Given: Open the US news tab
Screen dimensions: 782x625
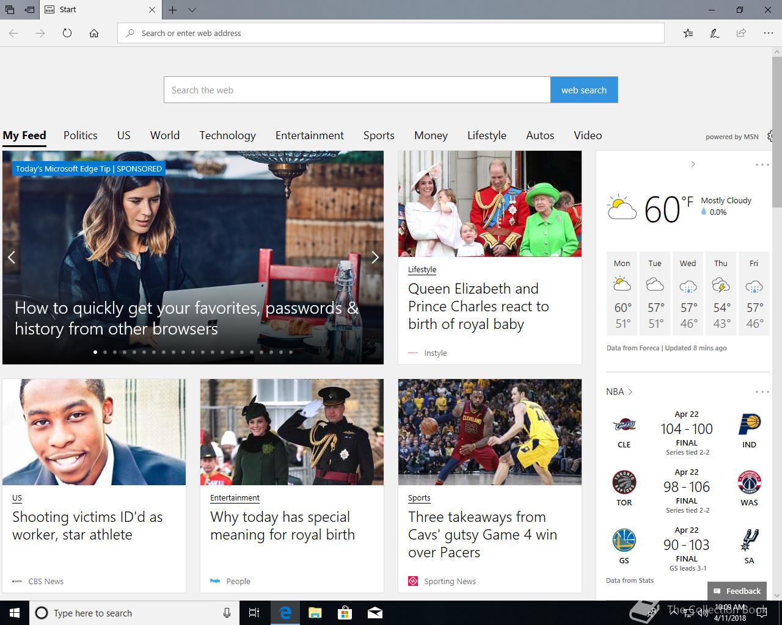Looking at the screenshot, I should pos(124,135).
